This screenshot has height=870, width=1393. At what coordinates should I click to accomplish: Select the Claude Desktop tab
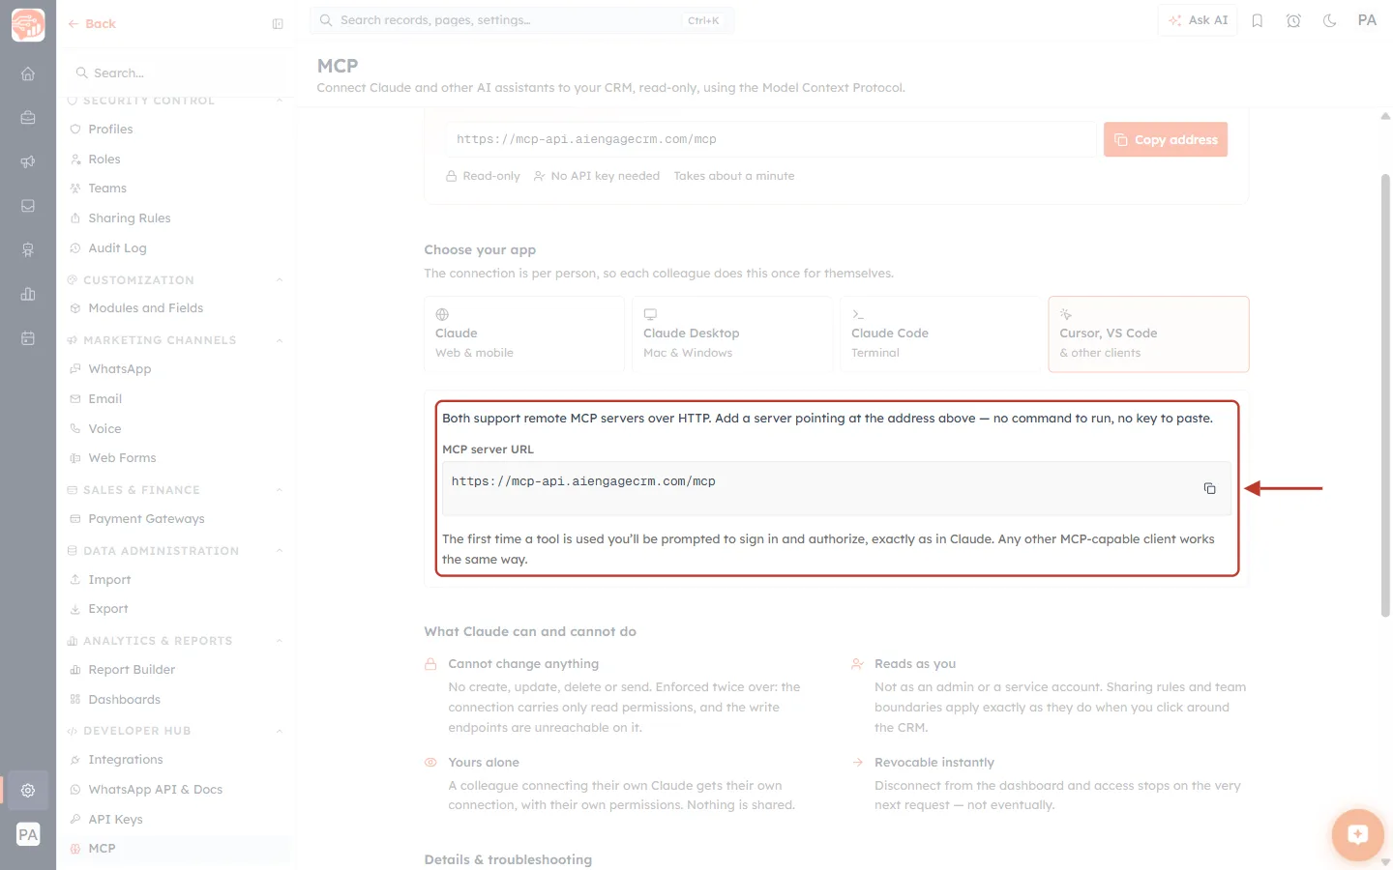click(732, 334)
